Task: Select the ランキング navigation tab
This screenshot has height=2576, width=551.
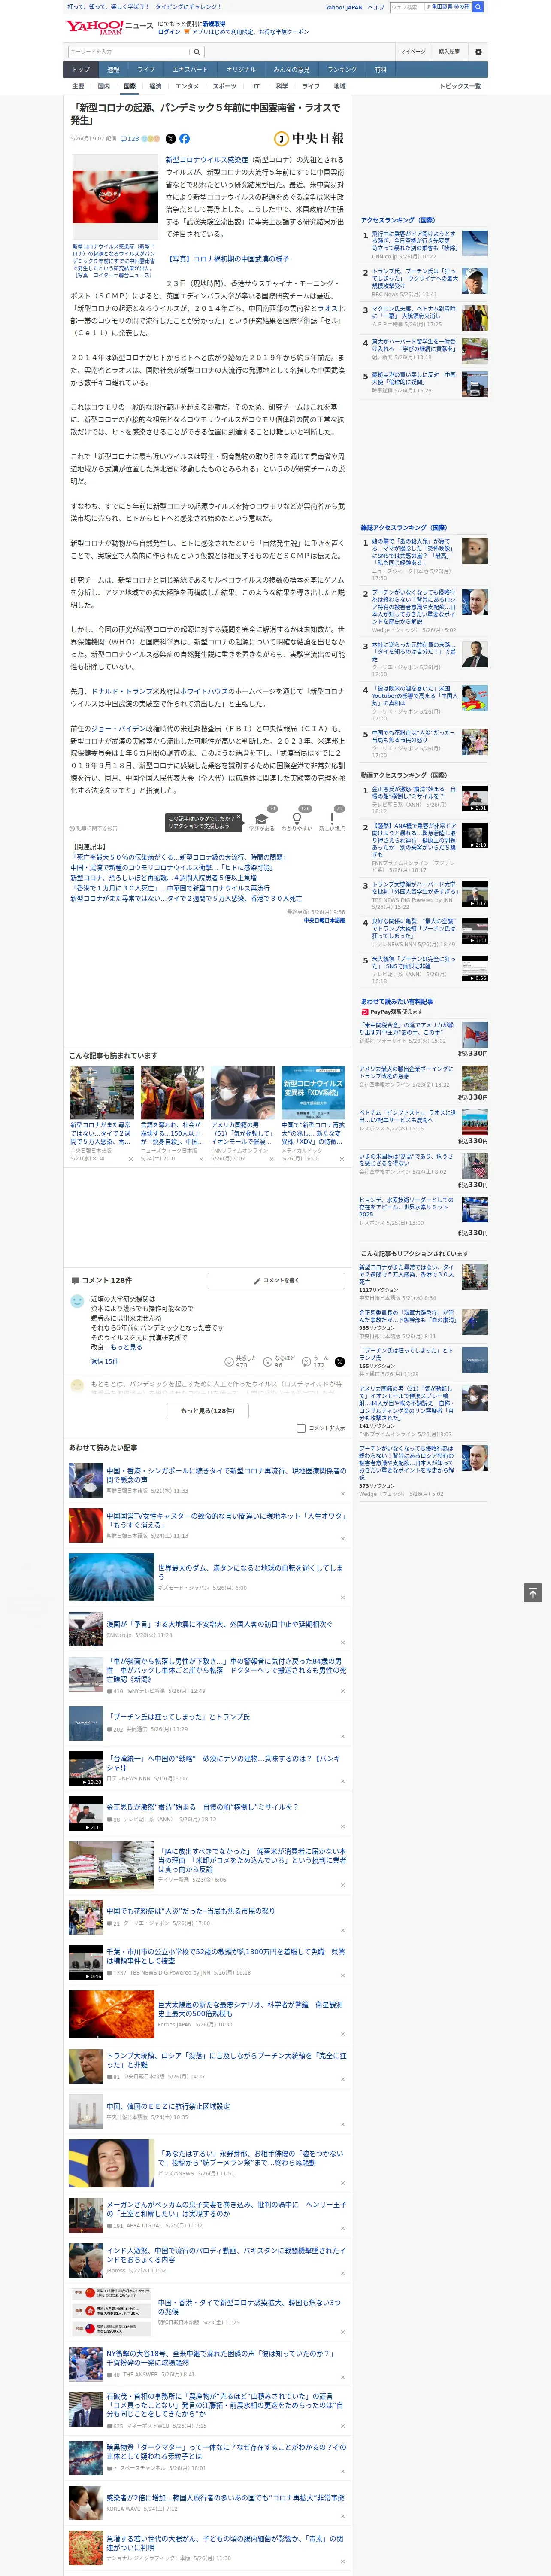Action: (342, 69)
